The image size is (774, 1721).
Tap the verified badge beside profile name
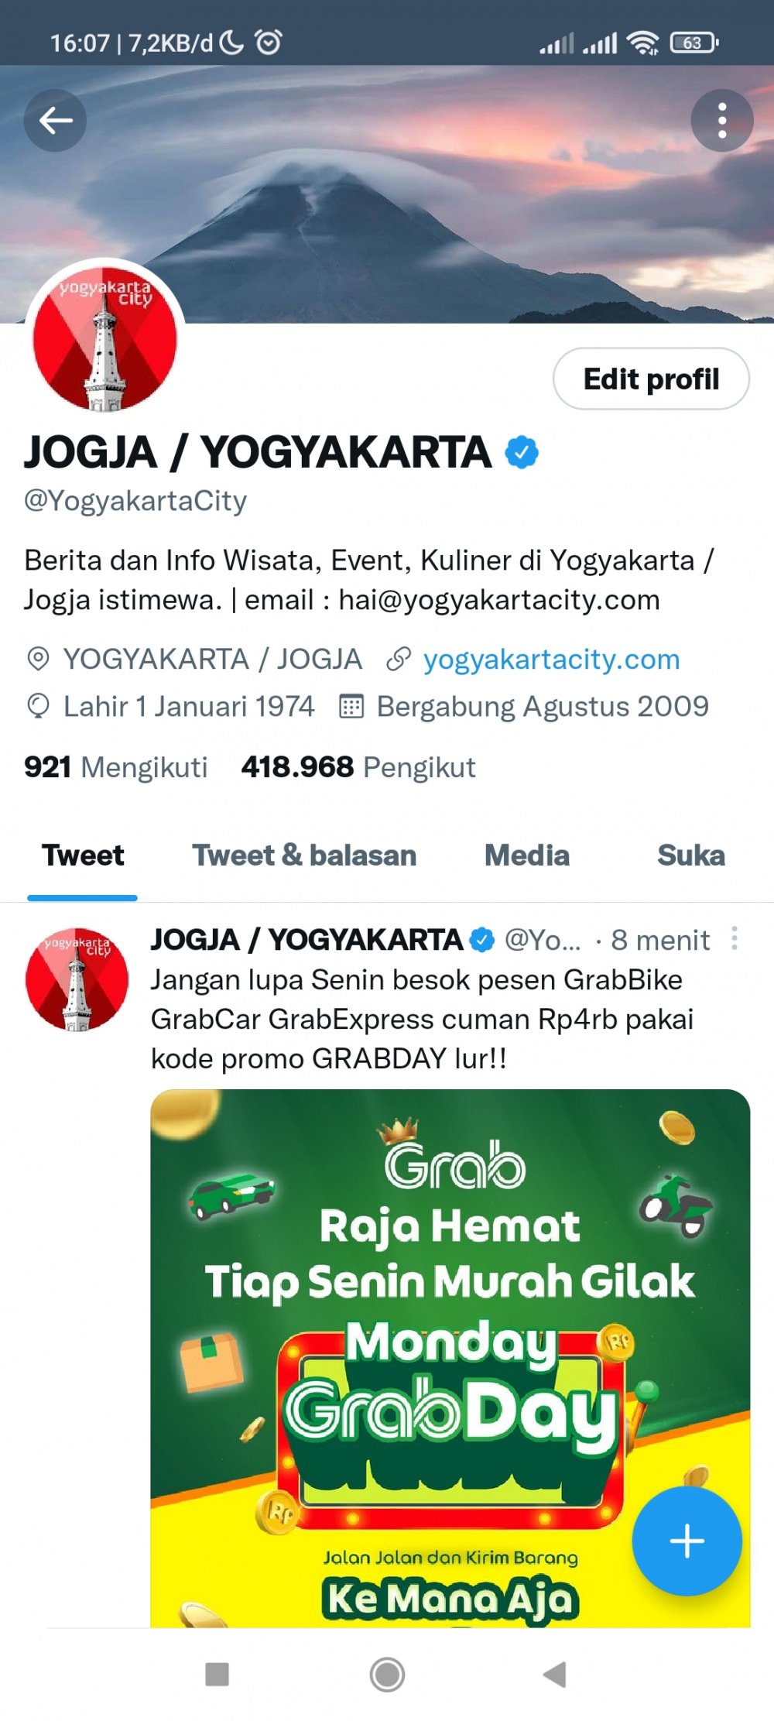pyautogui.click(x=522, y=452)
